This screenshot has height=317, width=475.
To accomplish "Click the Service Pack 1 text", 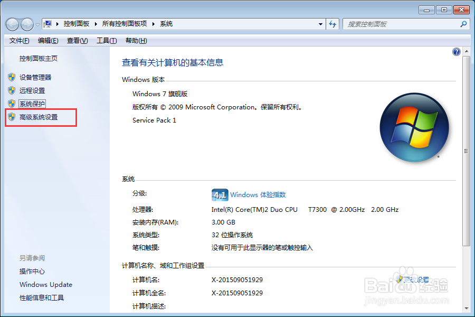I will [154, 120].
